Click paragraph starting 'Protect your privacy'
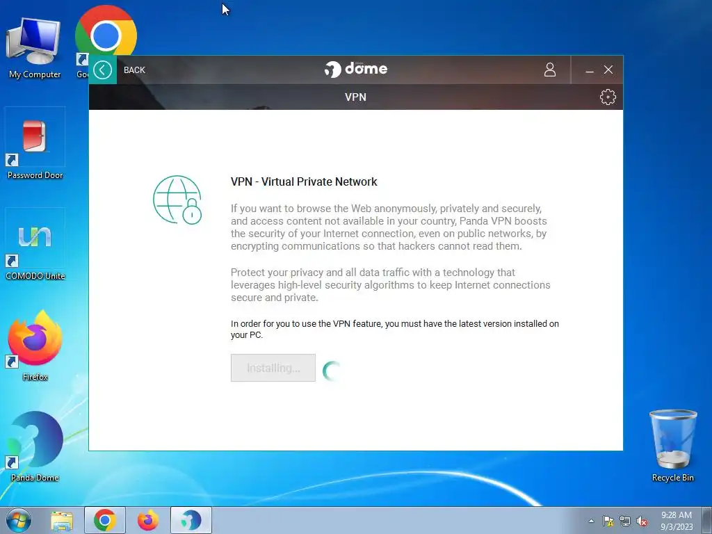Image resolution: width=712 pixels, height=534 pixels. coord(391,284)
